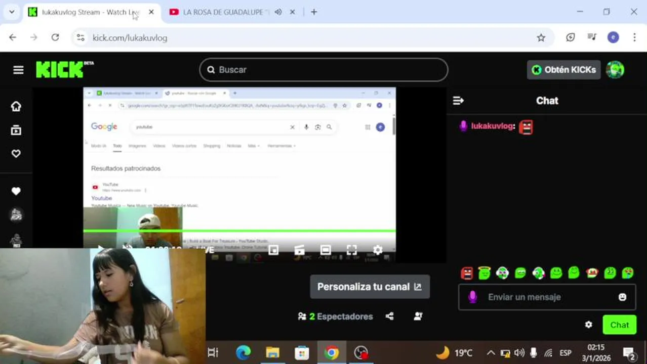
Task: Select the lukakuvlog Stream browser tab
Action: [x=90, y=12]
